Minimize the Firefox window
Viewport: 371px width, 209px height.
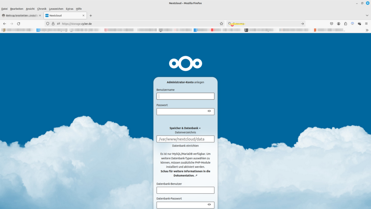tap(357, 3)
